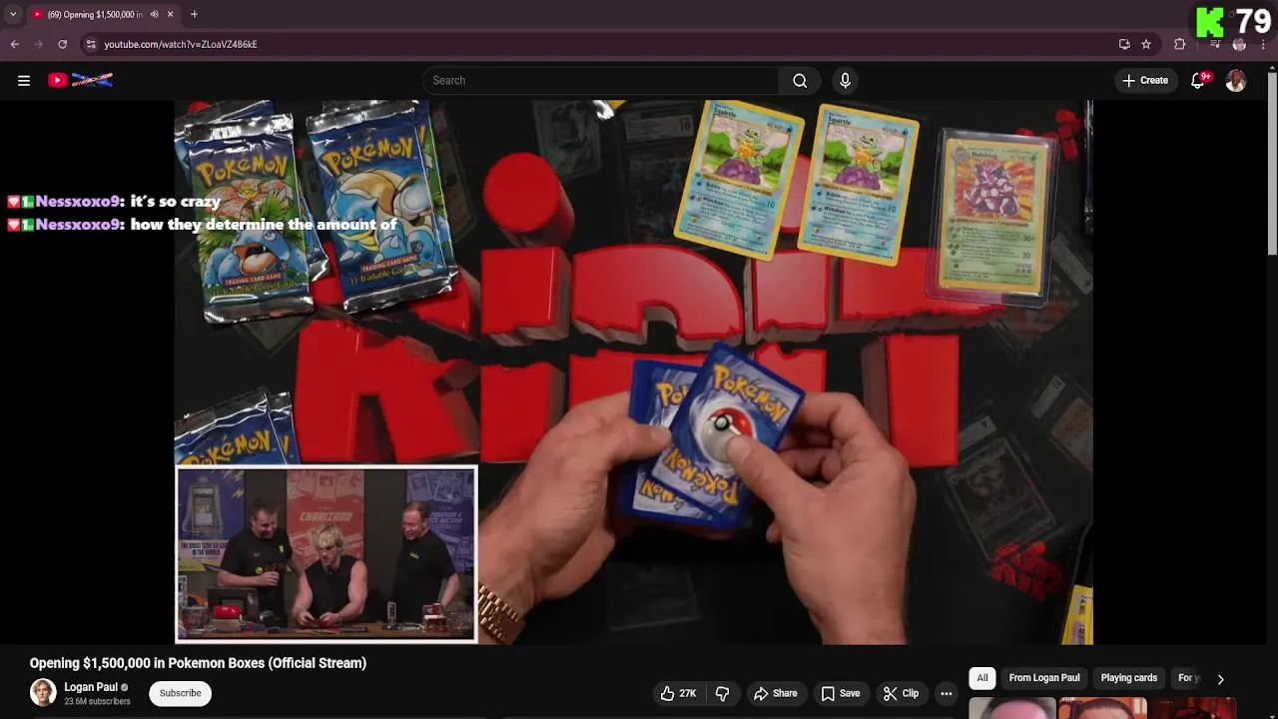Screen dimensions: 1278x719
Task: Open the browser extensions puzzle icon
Action: pyautogui.click(x=1180, y=44)
